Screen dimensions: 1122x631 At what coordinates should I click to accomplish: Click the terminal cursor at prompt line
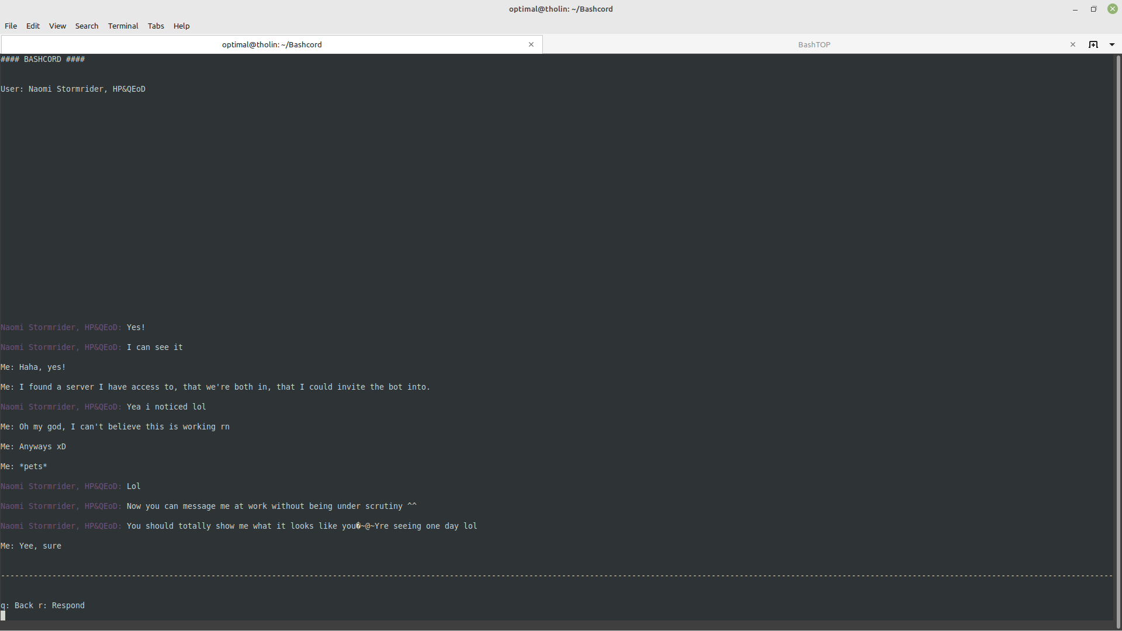tap(3, 615)
